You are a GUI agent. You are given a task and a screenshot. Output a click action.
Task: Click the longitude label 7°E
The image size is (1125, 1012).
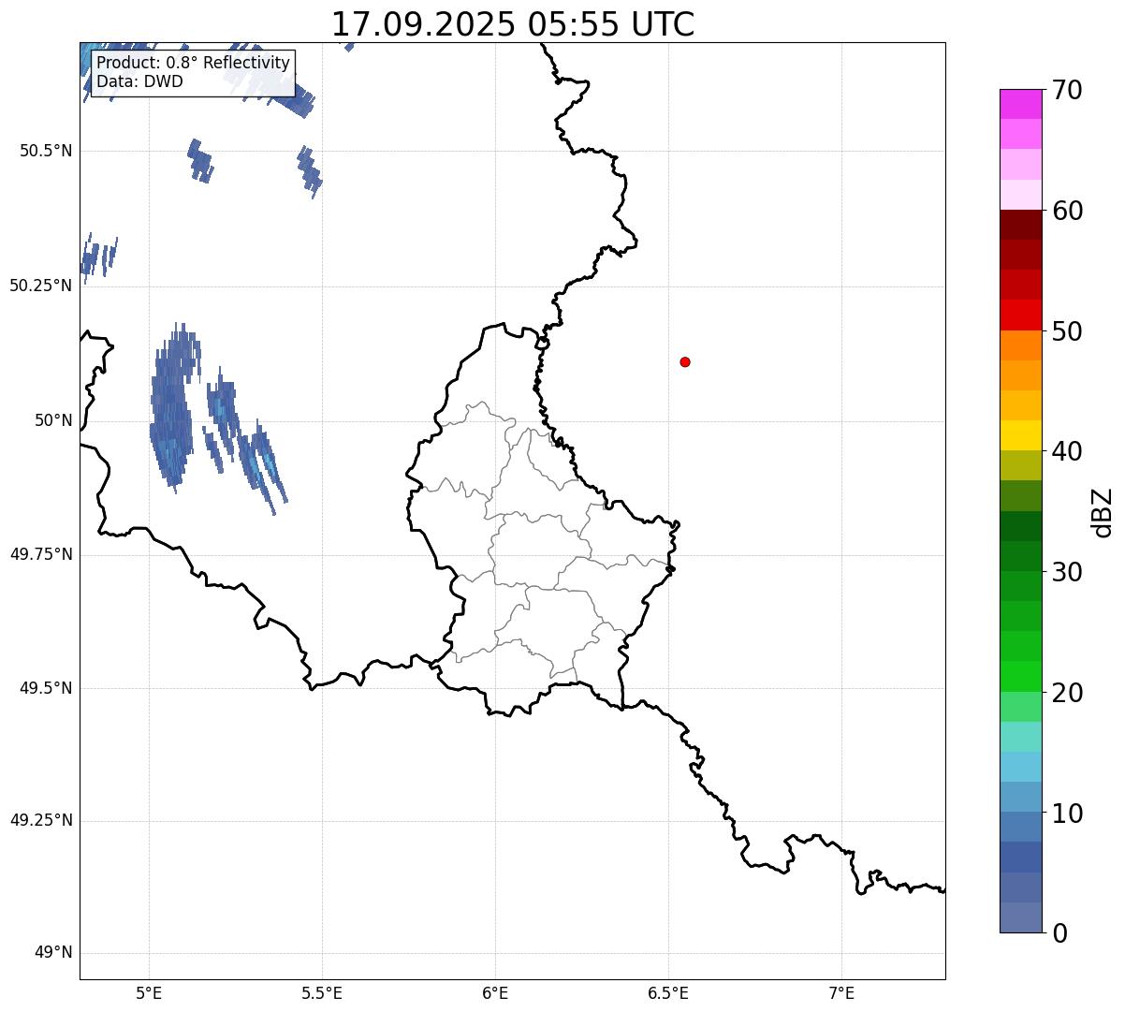(841, 992)
